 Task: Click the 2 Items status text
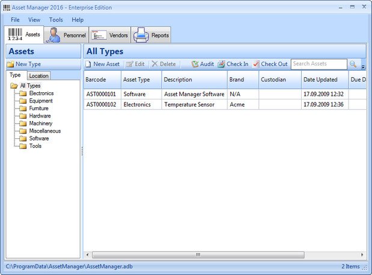click(350, 267)
